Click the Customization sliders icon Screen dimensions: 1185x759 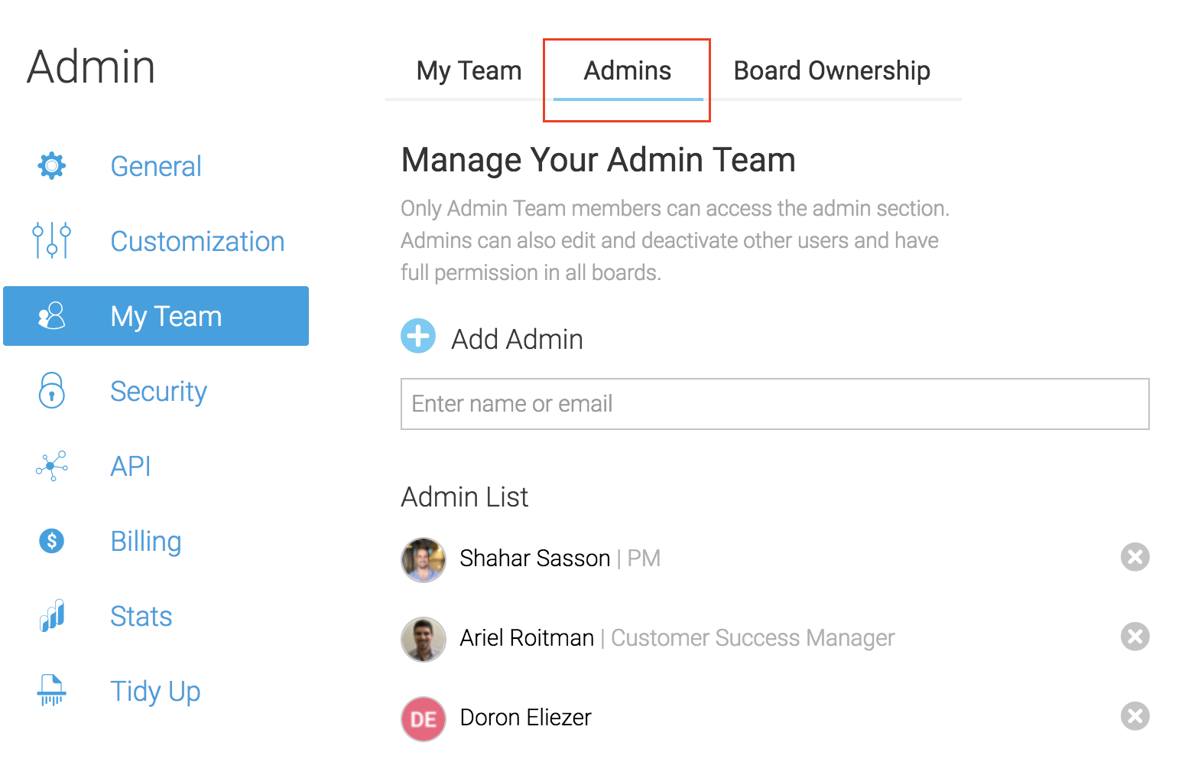[x=52, y=240]
